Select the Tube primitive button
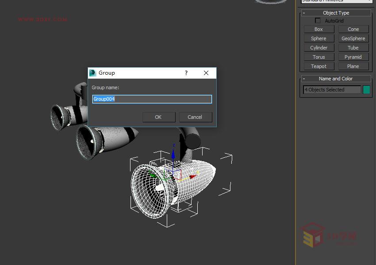The image size is (376, 265). 353,48
